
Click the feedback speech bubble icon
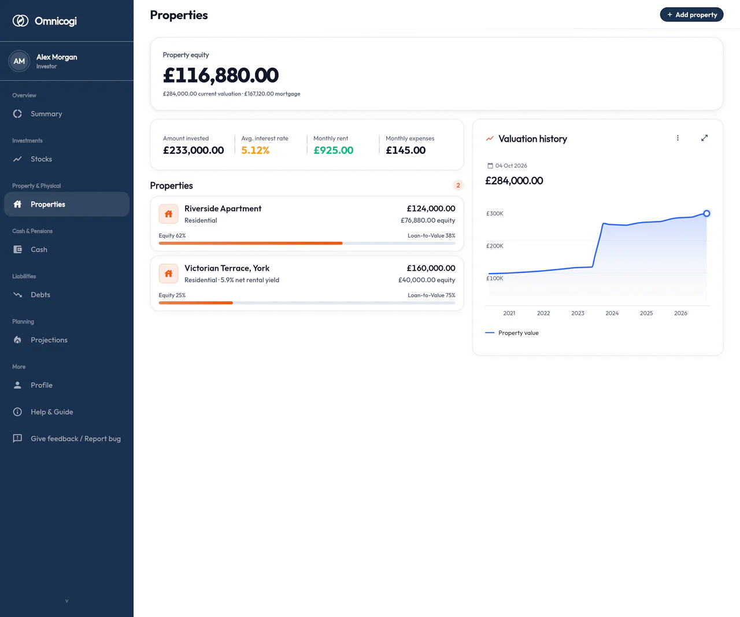(17, 438)
